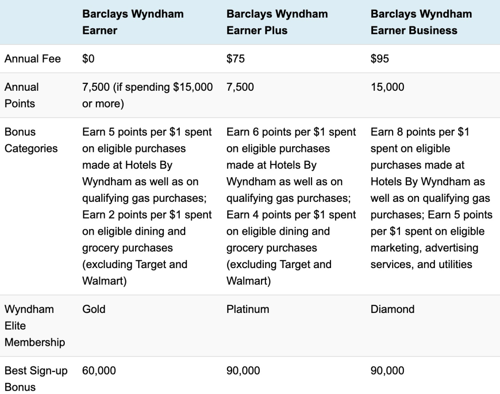The image size is (500, 394).
Task: Click the Wyndham Elite Membership row label
Action: [x=35, y=325]
